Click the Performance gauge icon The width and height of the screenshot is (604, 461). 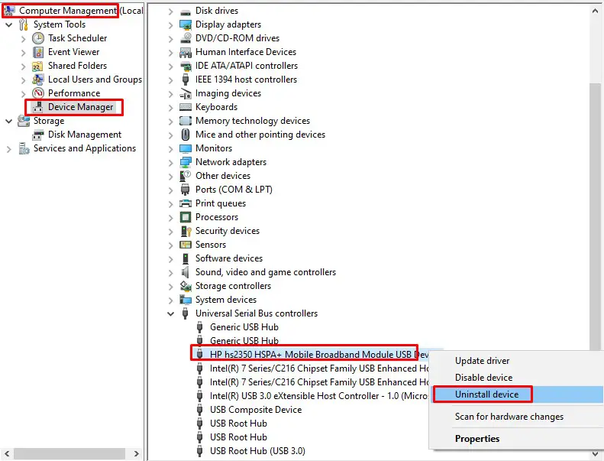click(38, 93)
